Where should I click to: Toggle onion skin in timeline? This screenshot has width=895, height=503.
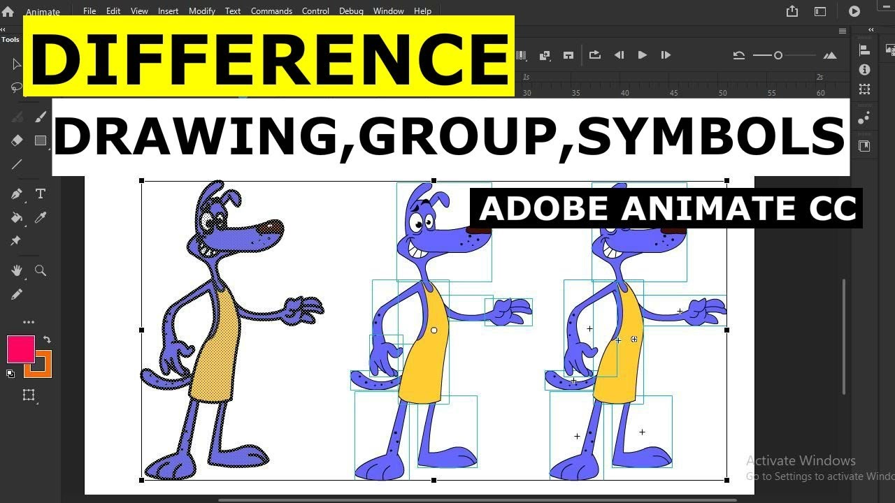pos(521,55)
